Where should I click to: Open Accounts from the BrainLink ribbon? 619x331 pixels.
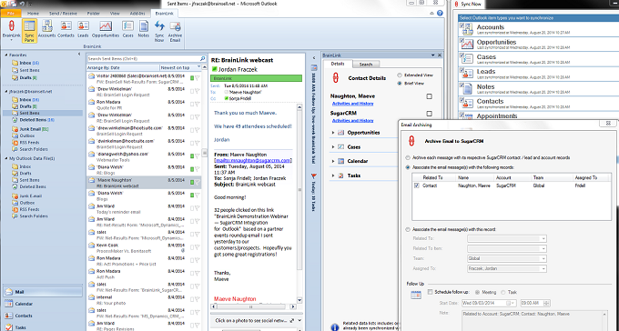pos(47,30)
